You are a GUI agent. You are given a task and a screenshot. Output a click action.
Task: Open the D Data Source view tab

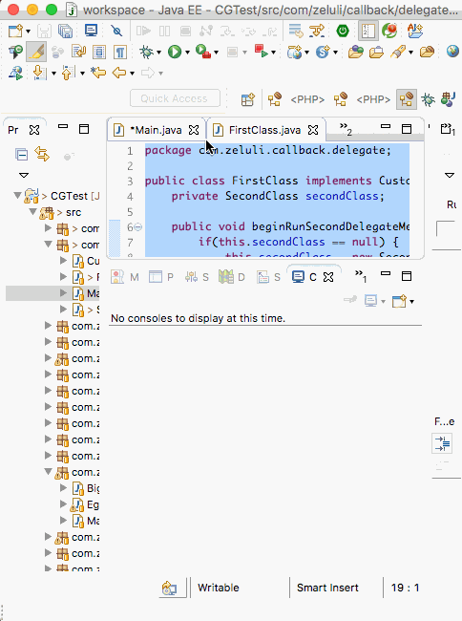point(232,277)
